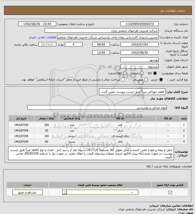Toggle the Islamic treasury payment checkbox
The width and height of the screenshot is (195, 214).
click(x=123, y=80)
